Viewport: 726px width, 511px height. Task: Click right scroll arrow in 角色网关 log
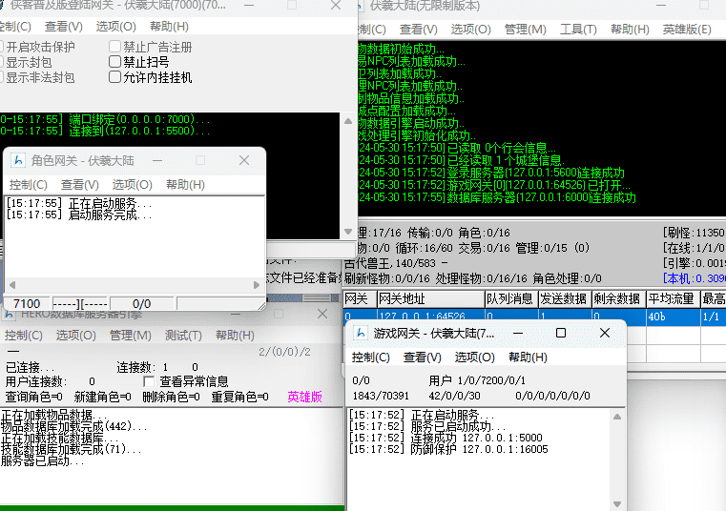coord(257,285)
